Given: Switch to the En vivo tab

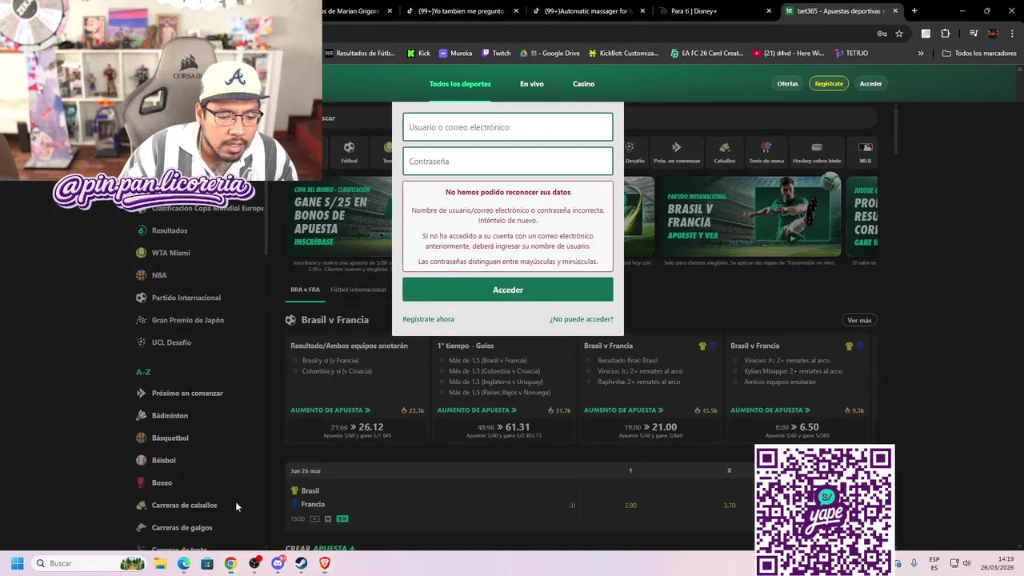Looking at the screenshot, I should 532,84.
